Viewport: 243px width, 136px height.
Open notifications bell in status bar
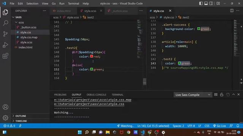pos(238,126)
